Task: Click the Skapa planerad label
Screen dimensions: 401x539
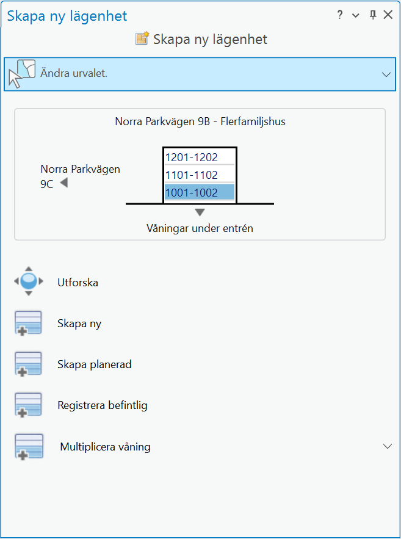Action: (x=95, y=364)
